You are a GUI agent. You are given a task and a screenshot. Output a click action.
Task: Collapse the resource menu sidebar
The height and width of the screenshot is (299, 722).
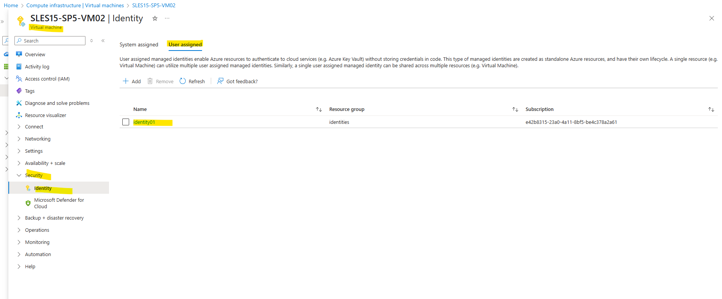pos(103,41)
